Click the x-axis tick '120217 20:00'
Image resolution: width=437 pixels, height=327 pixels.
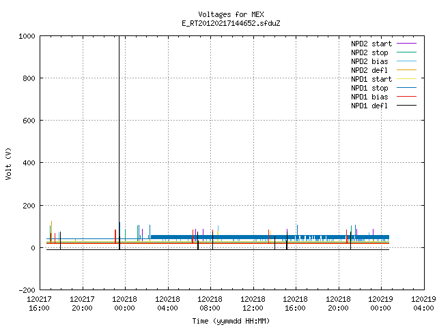tap(82, 304)
